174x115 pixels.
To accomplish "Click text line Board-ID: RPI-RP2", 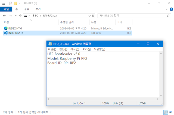I will [62, 63].
